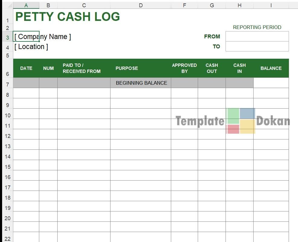The height and width of the screenshot is (242, 298).
Task: Select the beginning balance amount cell in row 7
Action: pos(271,83)
